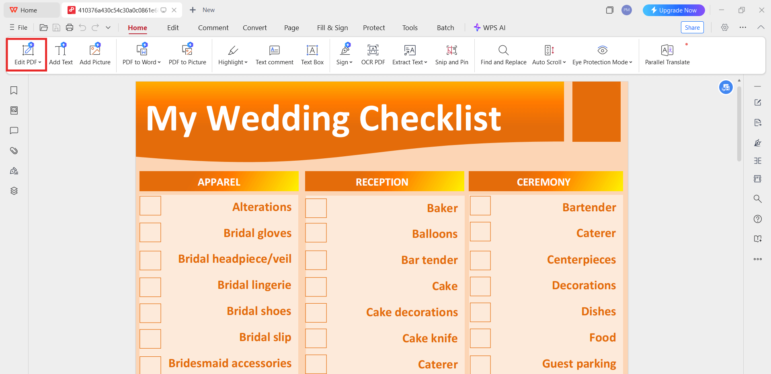Click the search magnifier in right sidebar

point(758,199)
